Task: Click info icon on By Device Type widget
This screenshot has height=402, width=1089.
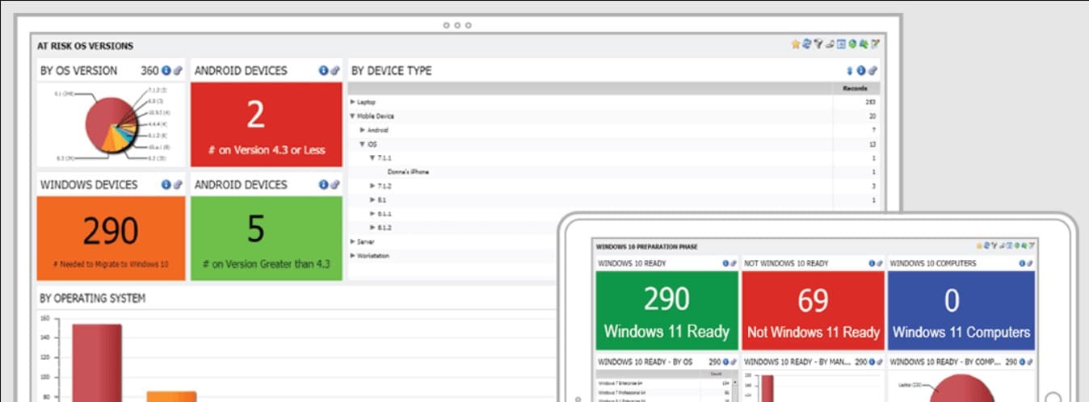Action: (861, 71)
